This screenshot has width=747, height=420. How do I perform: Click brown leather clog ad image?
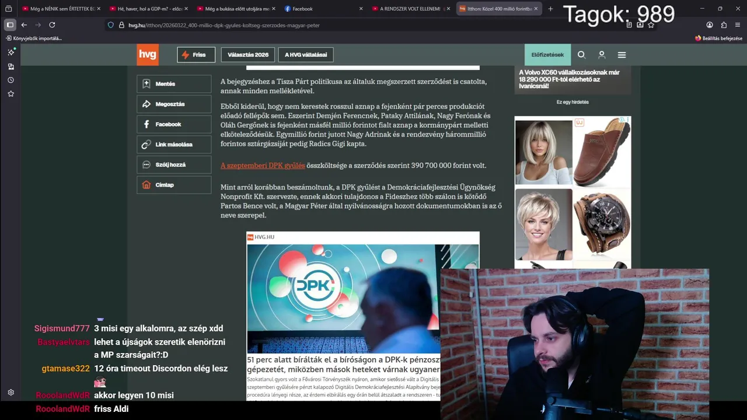pyautogui.click(x=602, y=152)
